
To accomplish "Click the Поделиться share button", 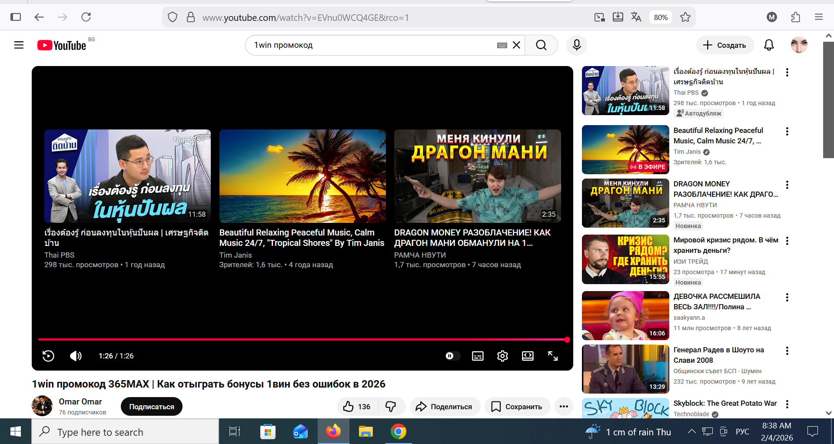I will click(x=445, y=407).
